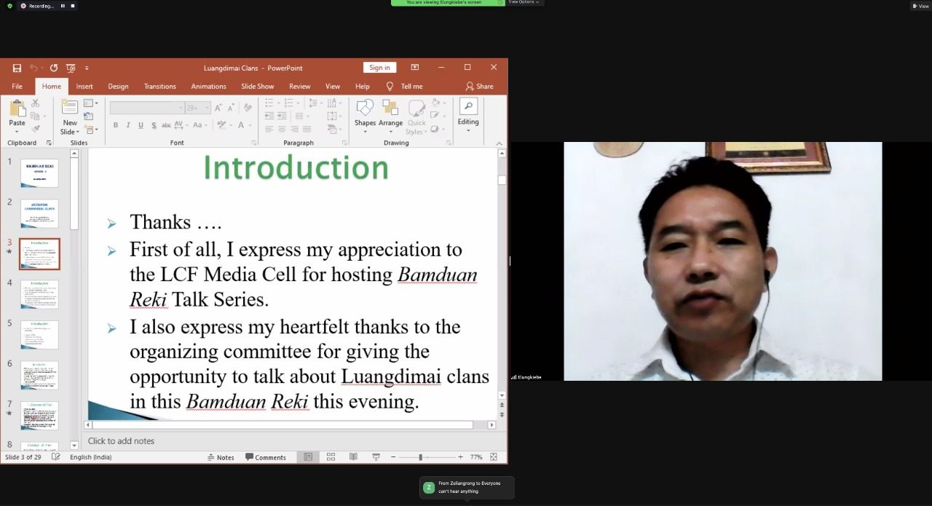The image size is (932, 506).
Task: Toggle the Comments pane
Action: [x=266, y=457]
